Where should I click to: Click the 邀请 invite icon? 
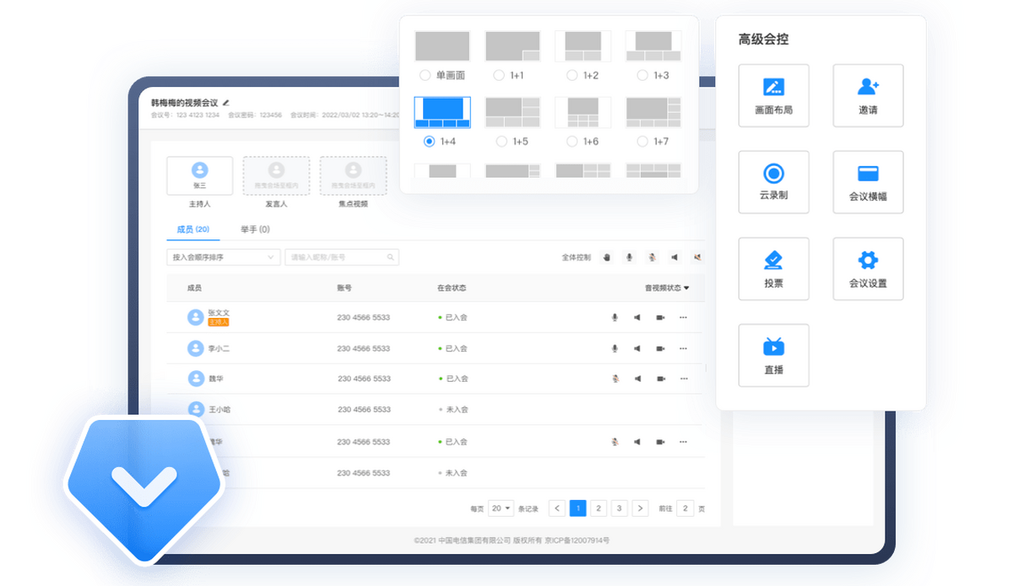[868, 95]
